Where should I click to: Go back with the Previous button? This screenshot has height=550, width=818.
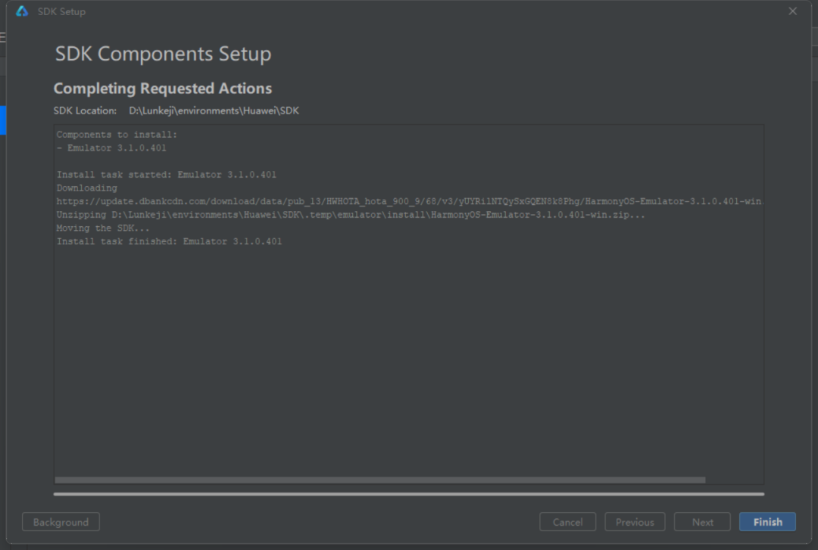point(634,522)
